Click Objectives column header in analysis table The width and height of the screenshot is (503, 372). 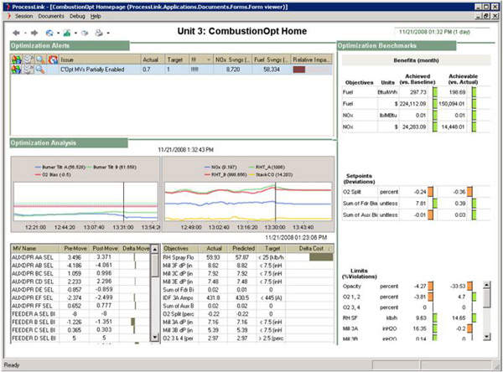pyautogui.click(x=180, y=248)
